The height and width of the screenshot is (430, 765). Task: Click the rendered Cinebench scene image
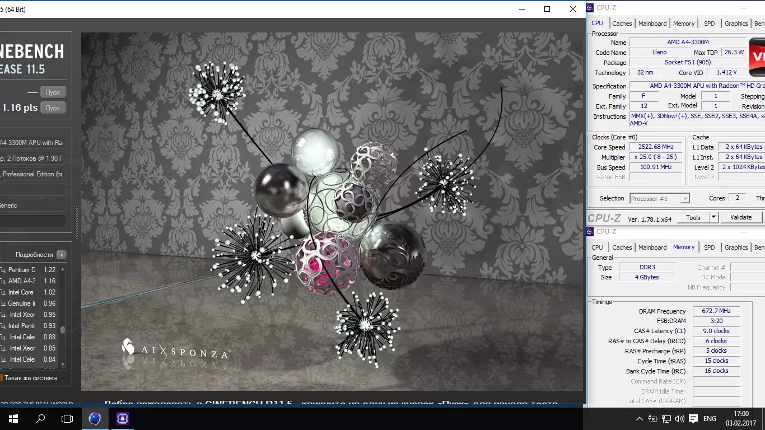point(332,211)
